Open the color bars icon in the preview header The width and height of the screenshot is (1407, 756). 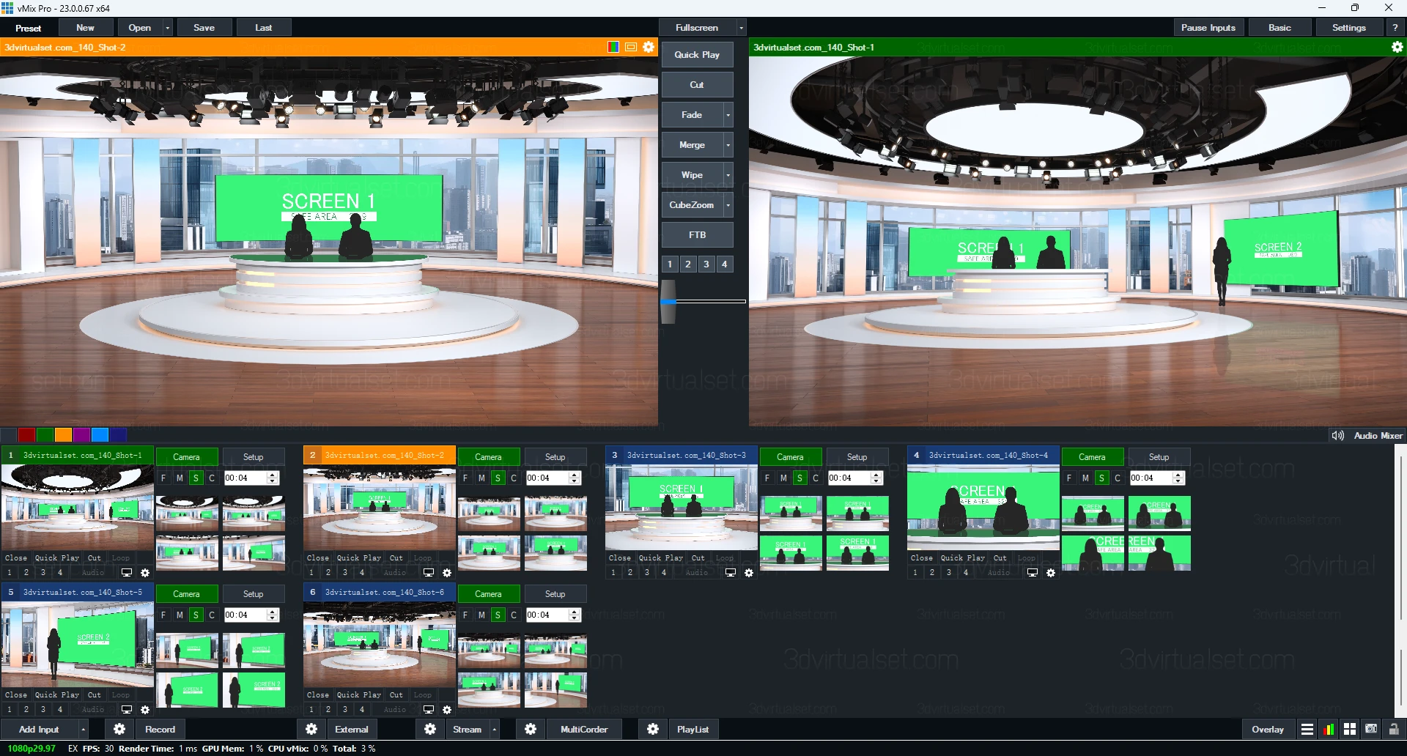coord(613,47)
